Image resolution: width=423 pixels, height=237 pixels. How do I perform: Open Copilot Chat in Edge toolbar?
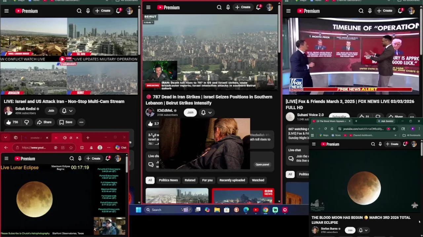click(121, 147)
